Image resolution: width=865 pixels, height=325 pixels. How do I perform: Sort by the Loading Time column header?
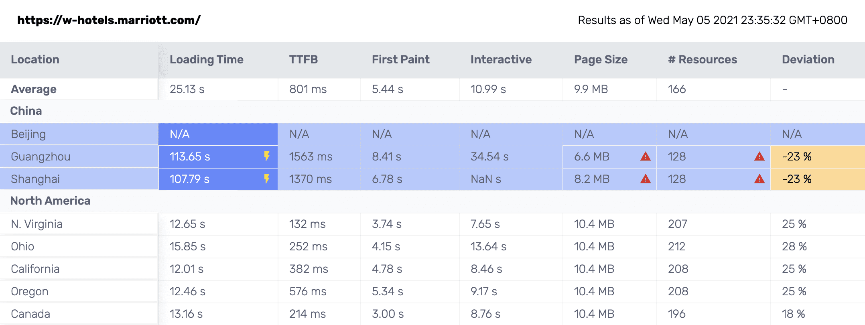(207, 59)
